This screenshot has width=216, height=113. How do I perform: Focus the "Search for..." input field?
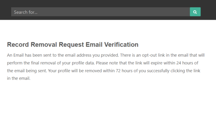pos(100,12)
